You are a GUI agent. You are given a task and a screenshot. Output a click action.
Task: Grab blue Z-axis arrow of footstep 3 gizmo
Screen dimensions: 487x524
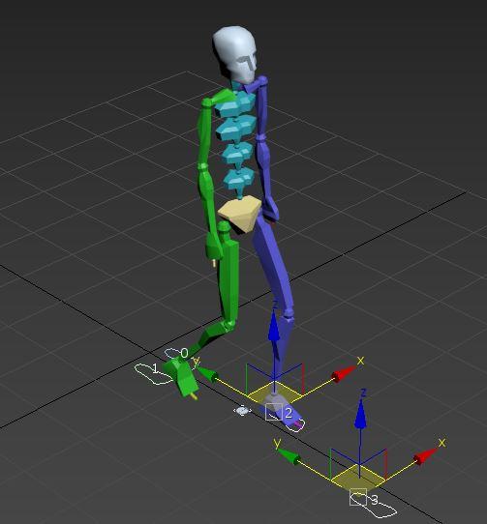[x=360, y=414]
